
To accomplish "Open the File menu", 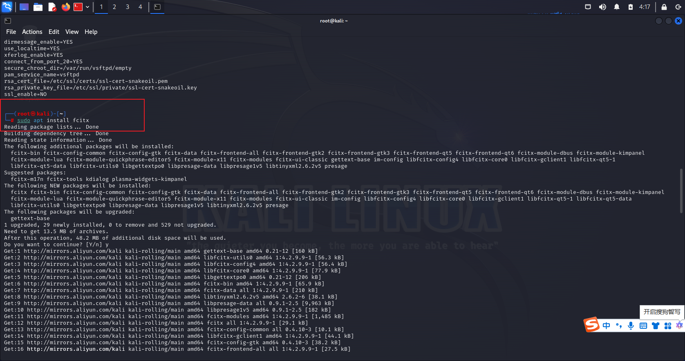I will (x=11, y=32).
